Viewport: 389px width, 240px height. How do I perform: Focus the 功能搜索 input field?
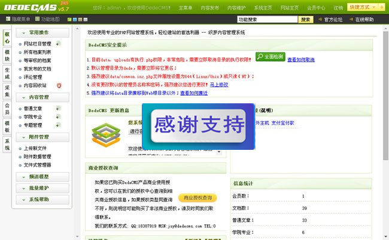[x=268, y=19]
